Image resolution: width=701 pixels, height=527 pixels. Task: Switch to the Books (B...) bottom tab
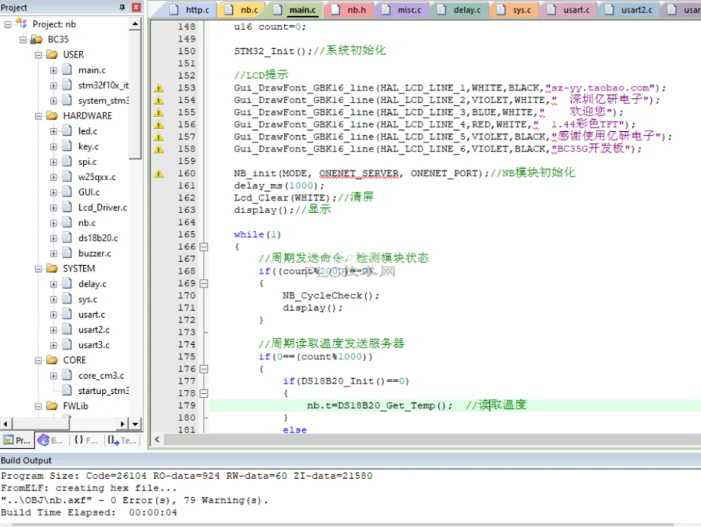(x=50, y=440)
